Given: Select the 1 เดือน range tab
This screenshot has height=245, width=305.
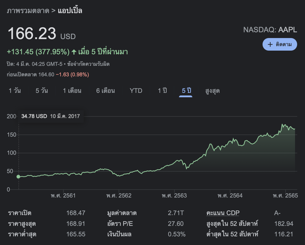Looking at the screenshot, I should click(x=72, y=91).
